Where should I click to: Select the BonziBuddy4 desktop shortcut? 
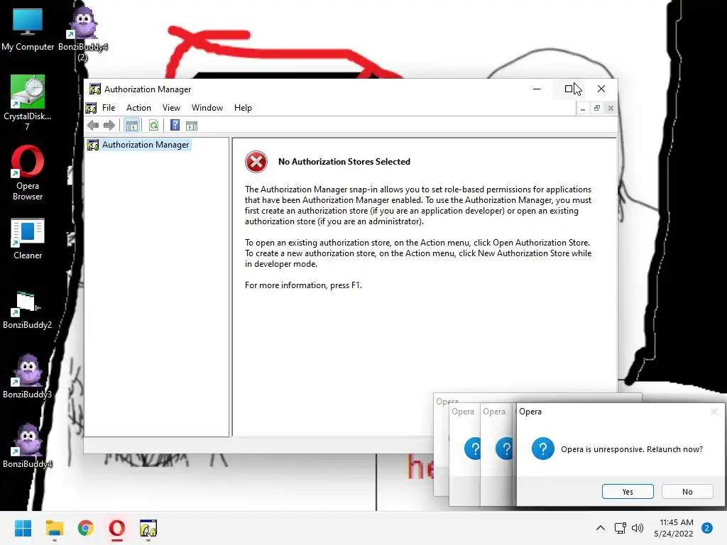pos(28,446)
